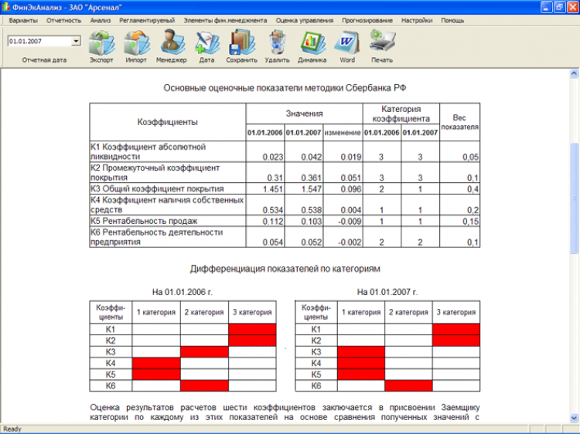Open the Прогнозирование menu
This screenshot has width=580, height=434.
pos(367,21)
